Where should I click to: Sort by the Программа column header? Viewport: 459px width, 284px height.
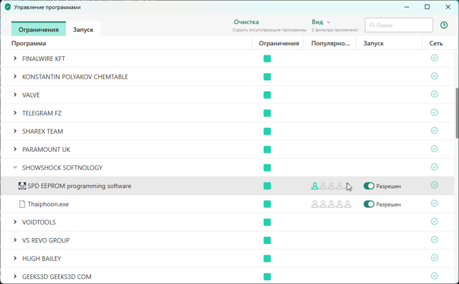click(29, 43)
